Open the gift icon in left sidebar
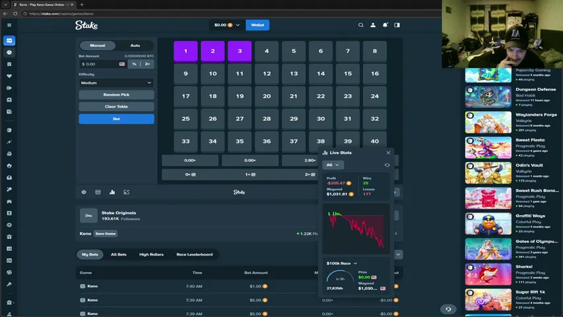 [9, 237]
